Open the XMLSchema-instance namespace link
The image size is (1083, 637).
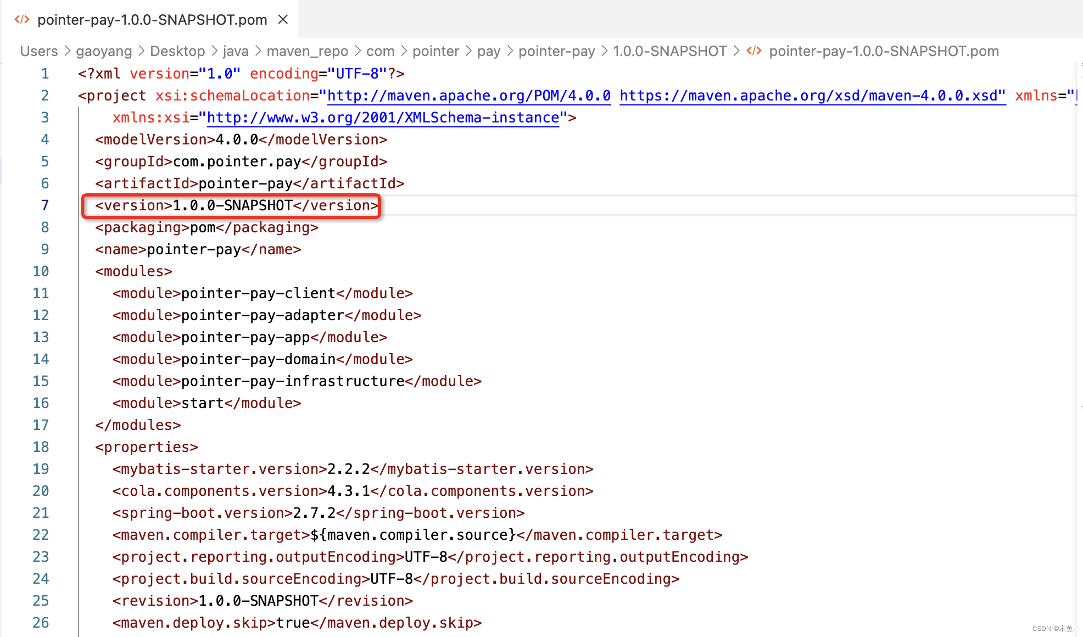point(383,118)
